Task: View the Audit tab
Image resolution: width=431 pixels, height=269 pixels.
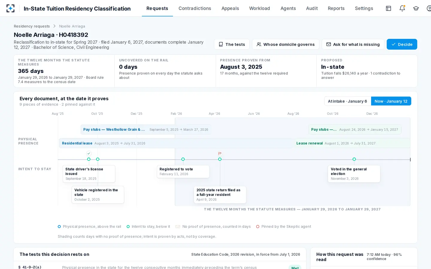Action: pos(312,8)
